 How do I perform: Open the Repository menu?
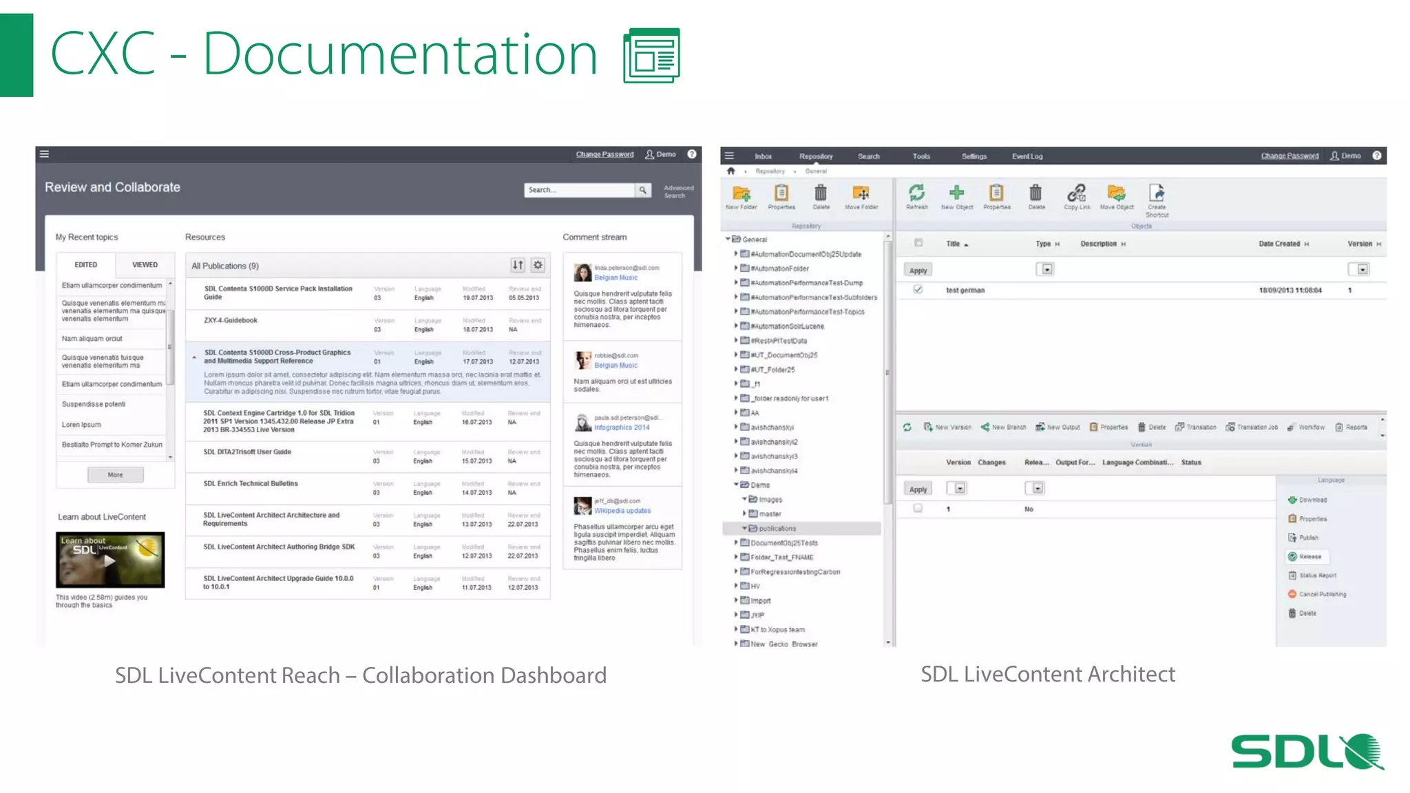(816, 156)
